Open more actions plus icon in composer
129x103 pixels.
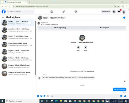click(x=38, y=96)
